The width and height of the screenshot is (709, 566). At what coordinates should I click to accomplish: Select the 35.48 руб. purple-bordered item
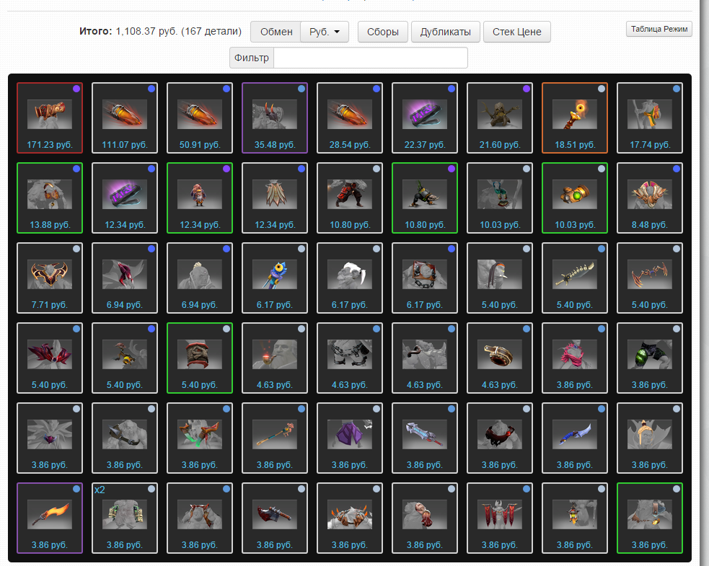point(275,118)
